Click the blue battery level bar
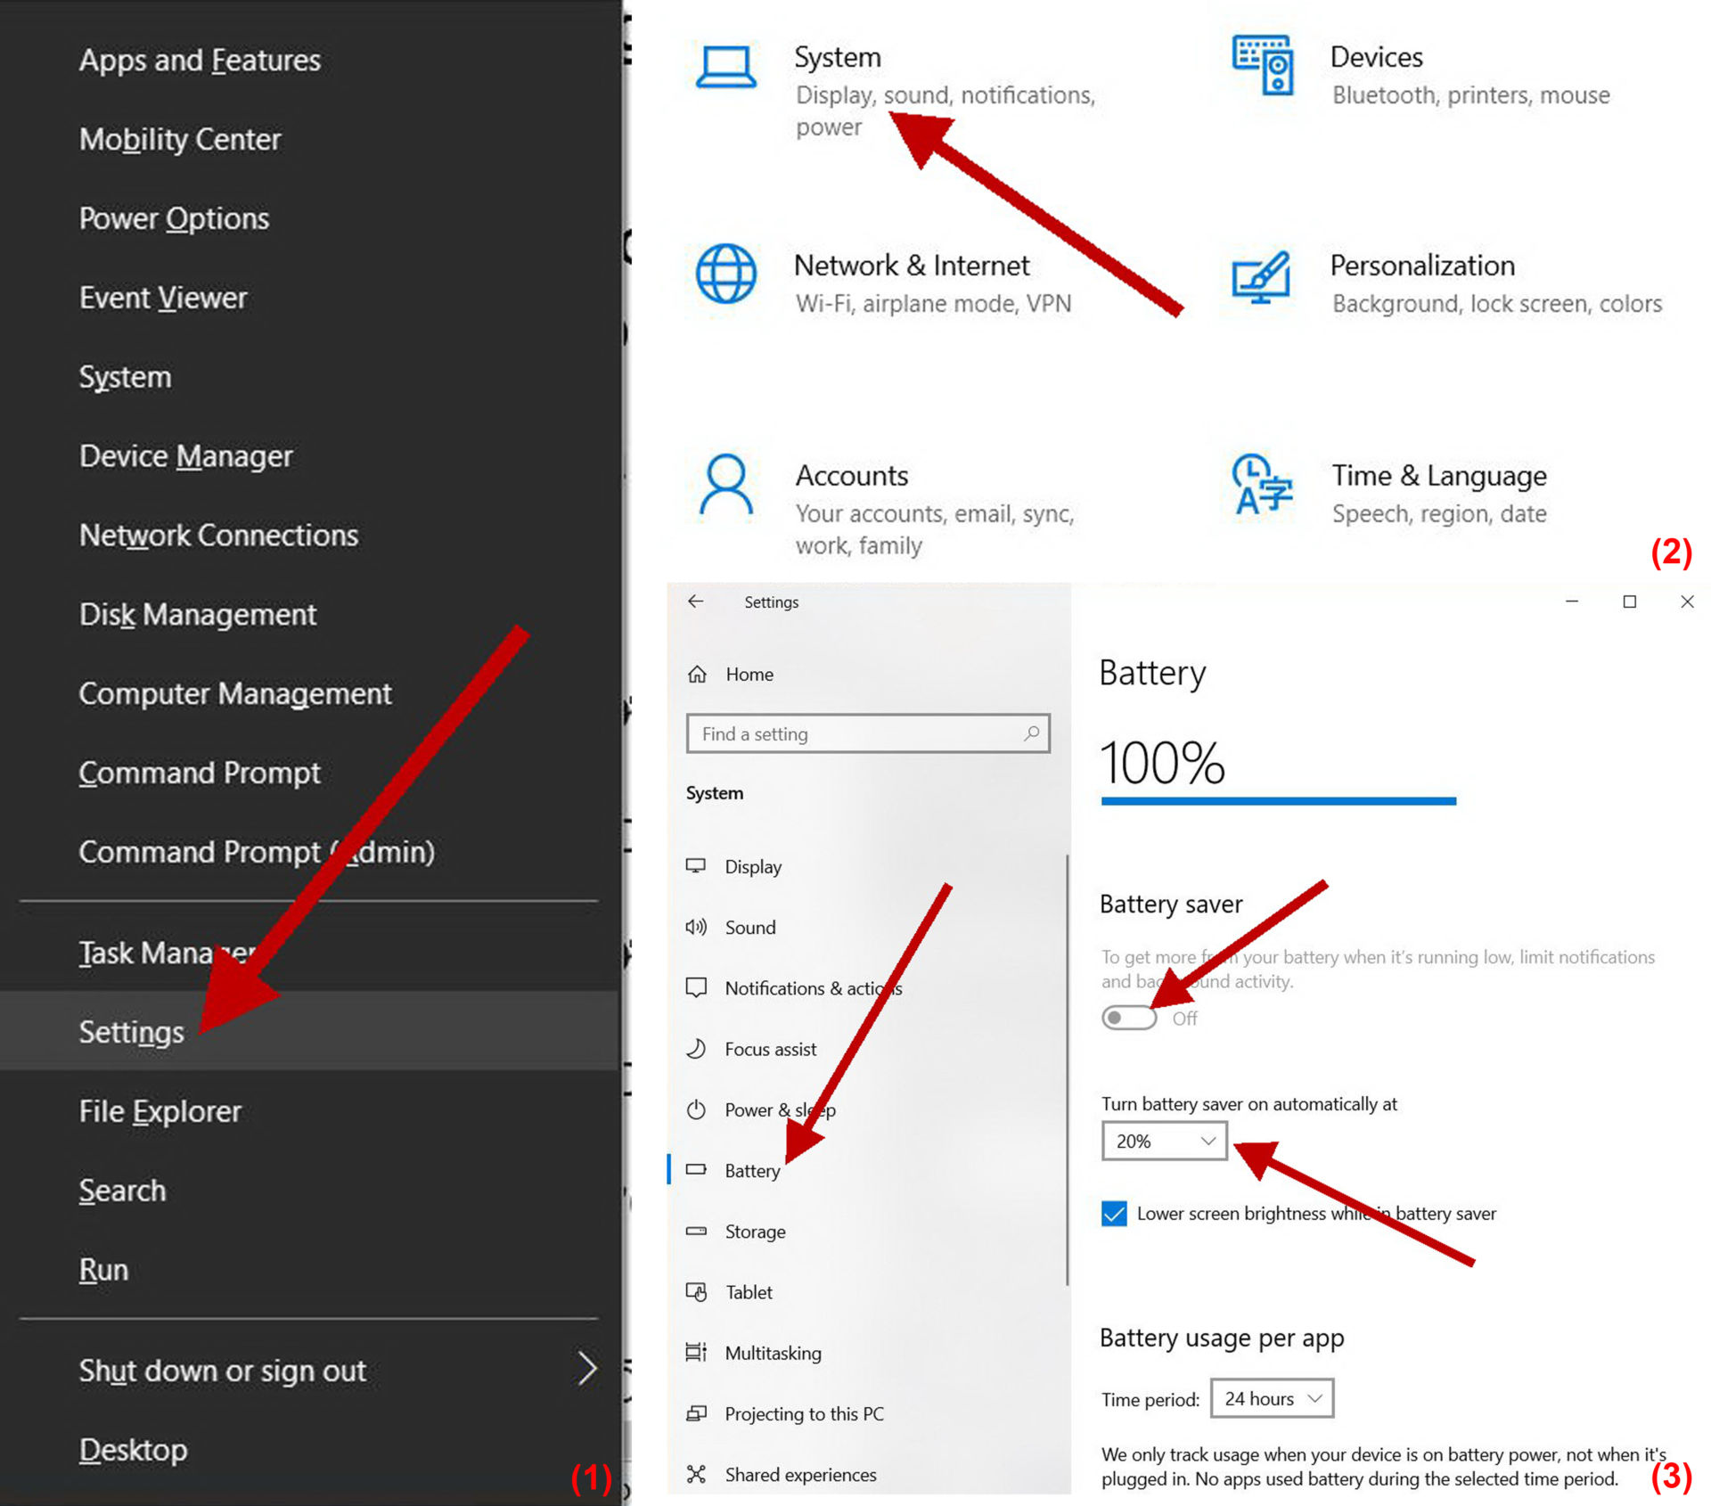 1279,801
